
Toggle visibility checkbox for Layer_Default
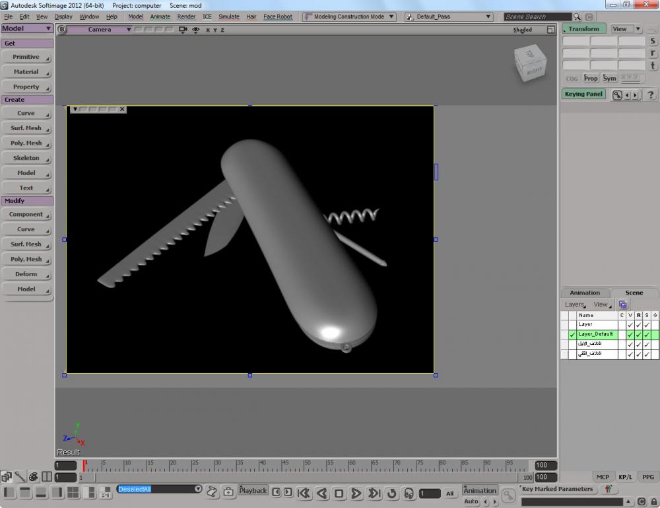point(630,335)
